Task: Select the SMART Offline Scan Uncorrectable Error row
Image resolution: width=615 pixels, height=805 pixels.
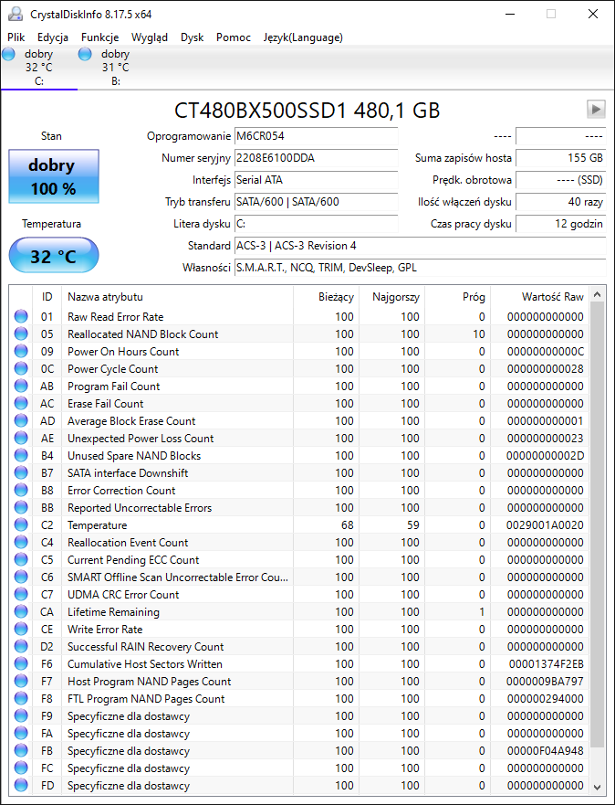Action: (x=300, y=577)
